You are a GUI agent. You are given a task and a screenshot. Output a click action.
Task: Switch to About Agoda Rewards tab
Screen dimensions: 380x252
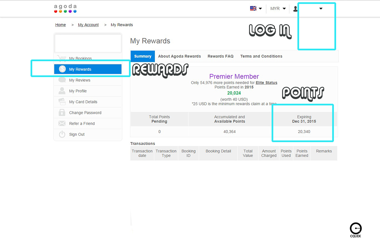click(x=179, y=56)
